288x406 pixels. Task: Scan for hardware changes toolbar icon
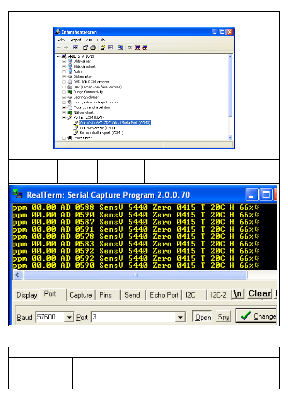(120, 48)
